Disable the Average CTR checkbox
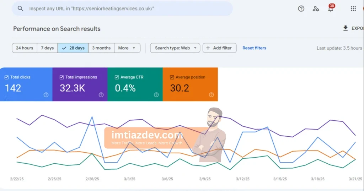Image resolution: width=364 pixels, height=191 pixels. [117, 77]
